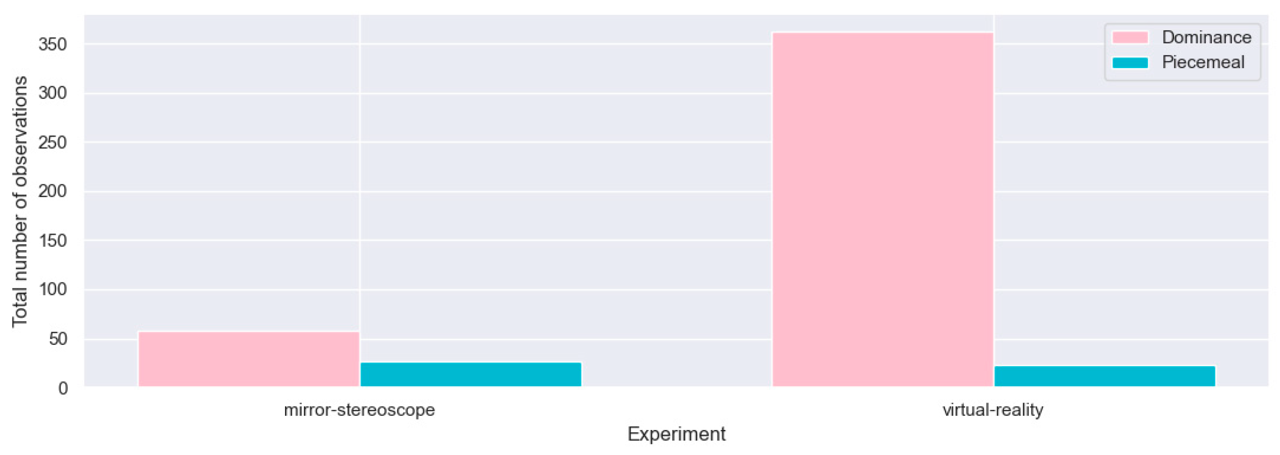Click the Experiment x-axis title
This screenshot has width=1280, height=455.
676,434
